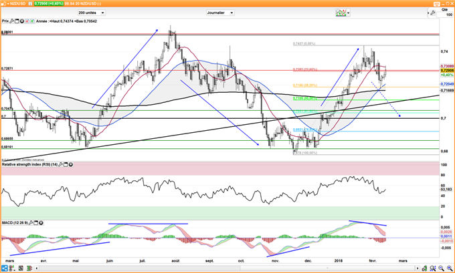Zoom in with the rightmost magnifier icon
Screen dimensions: 455x273
450,268
